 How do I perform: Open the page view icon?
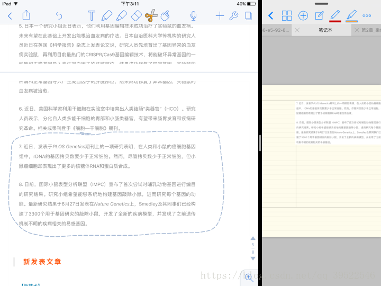[x=248, y=16]
